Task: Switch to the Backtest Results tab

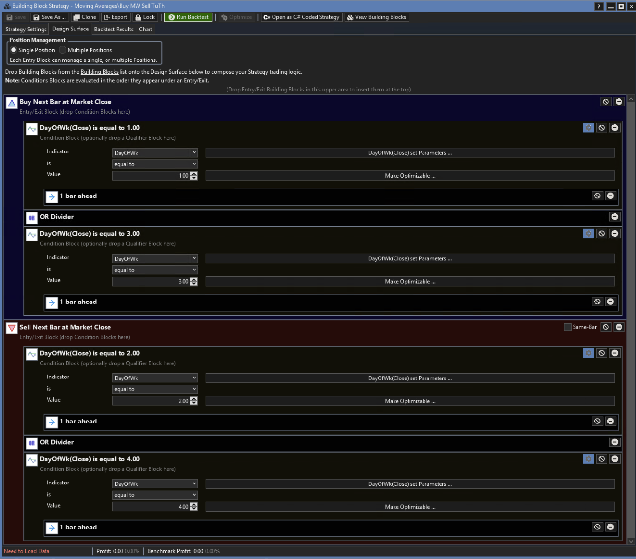Action: pyautogui.click(x=113, y=30)
